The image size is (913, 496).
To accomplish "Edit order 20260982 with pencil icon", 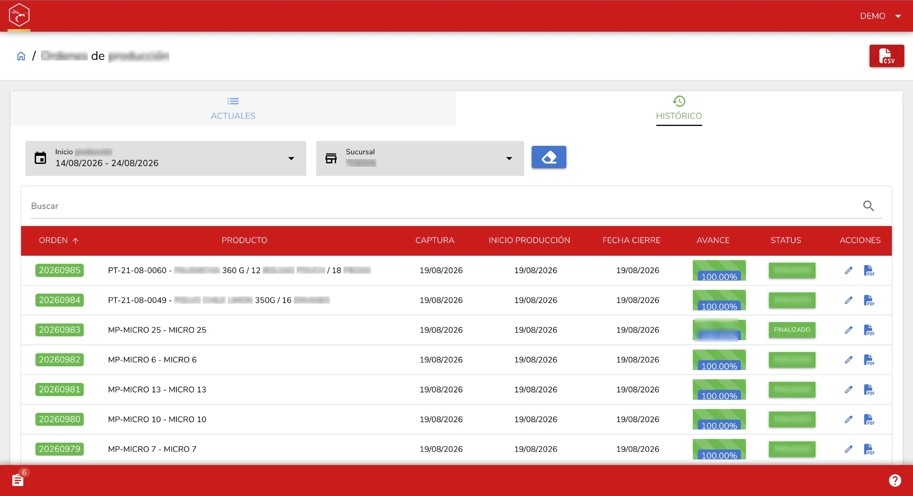I will [x=848, y=360].
